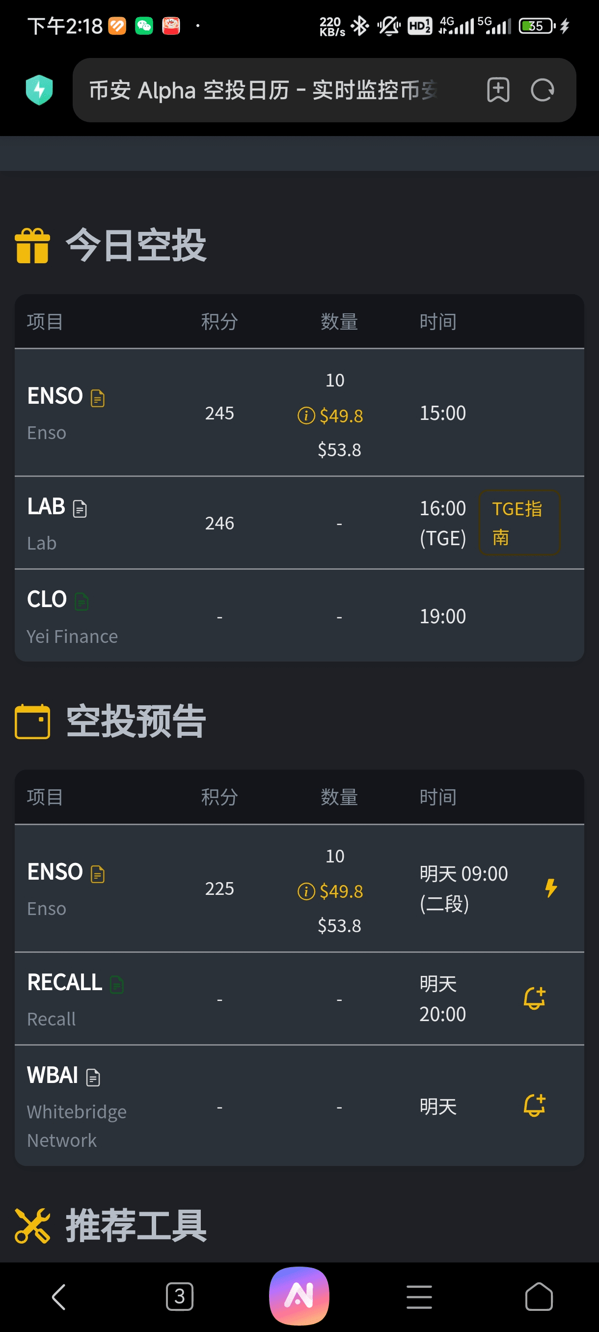The height and width of the screenshot is (1332, 599).
Task: Open document icon next to ENSO in today's airdrops
Action: [98, 398]
